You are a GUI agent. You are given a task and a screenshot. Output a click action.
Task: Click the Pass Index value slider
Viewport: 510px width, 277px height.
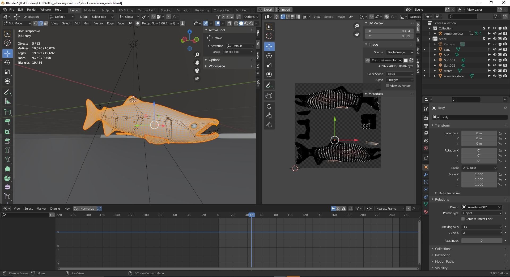[x=481, y=241]
